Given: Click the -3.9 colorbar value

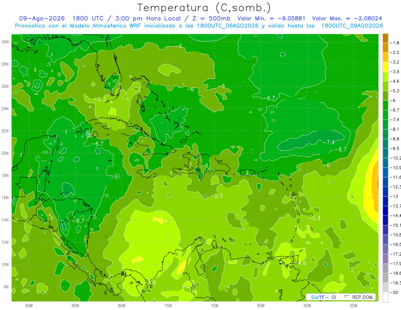Looking at the screenshot, I should coord(395,72).
